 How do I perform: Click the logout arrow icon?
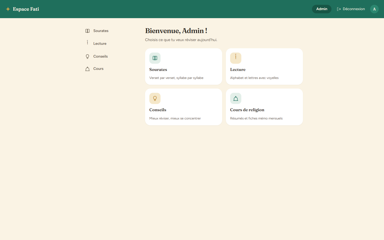tap(339, 9)
